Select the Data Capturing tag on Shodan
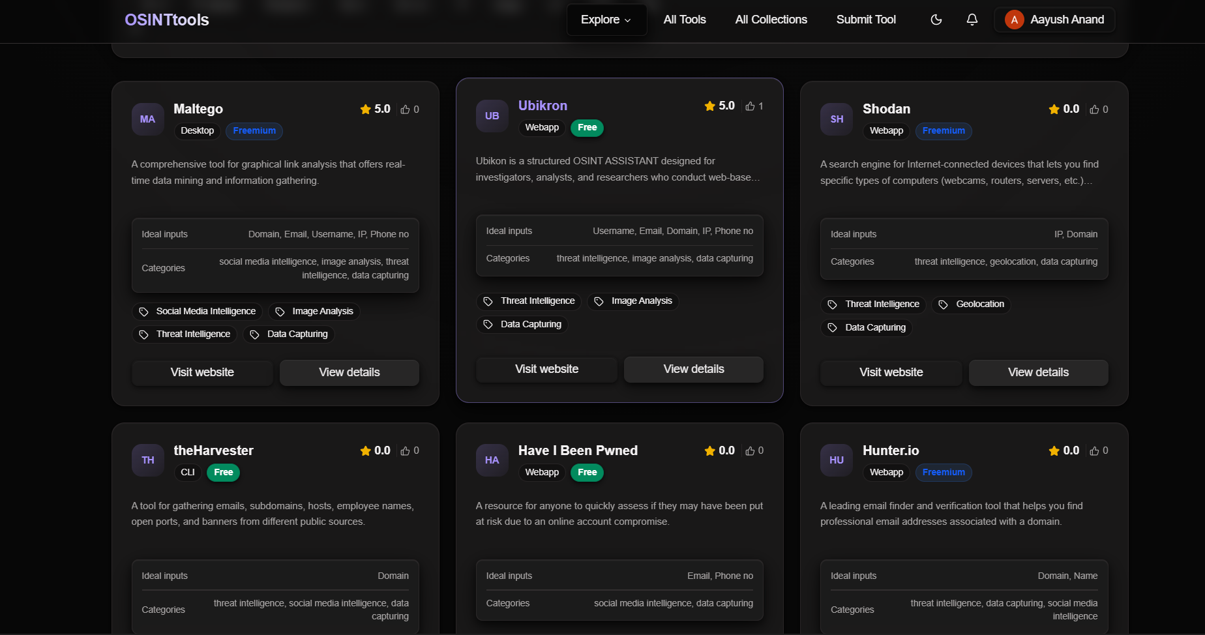This screenshot has height=635, width=1205. [x=866, y=327]
